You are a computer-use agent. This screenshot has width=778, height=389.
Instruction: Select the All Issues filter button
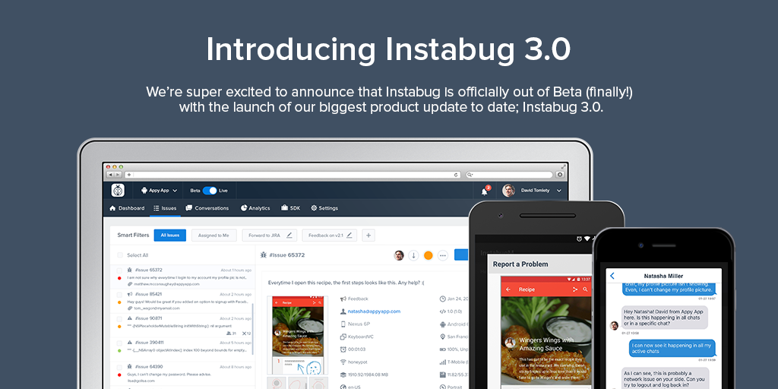click(x=169, y=236)
